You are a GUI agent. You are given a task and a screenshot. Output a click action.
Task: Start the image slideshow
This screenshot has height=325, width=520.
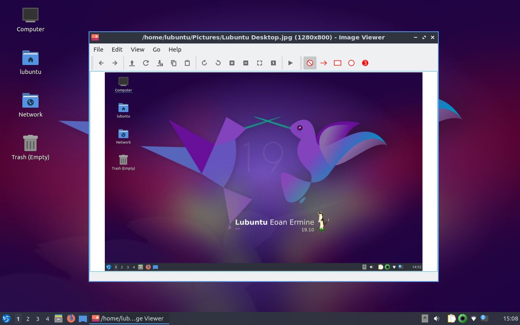coord(290,63)
